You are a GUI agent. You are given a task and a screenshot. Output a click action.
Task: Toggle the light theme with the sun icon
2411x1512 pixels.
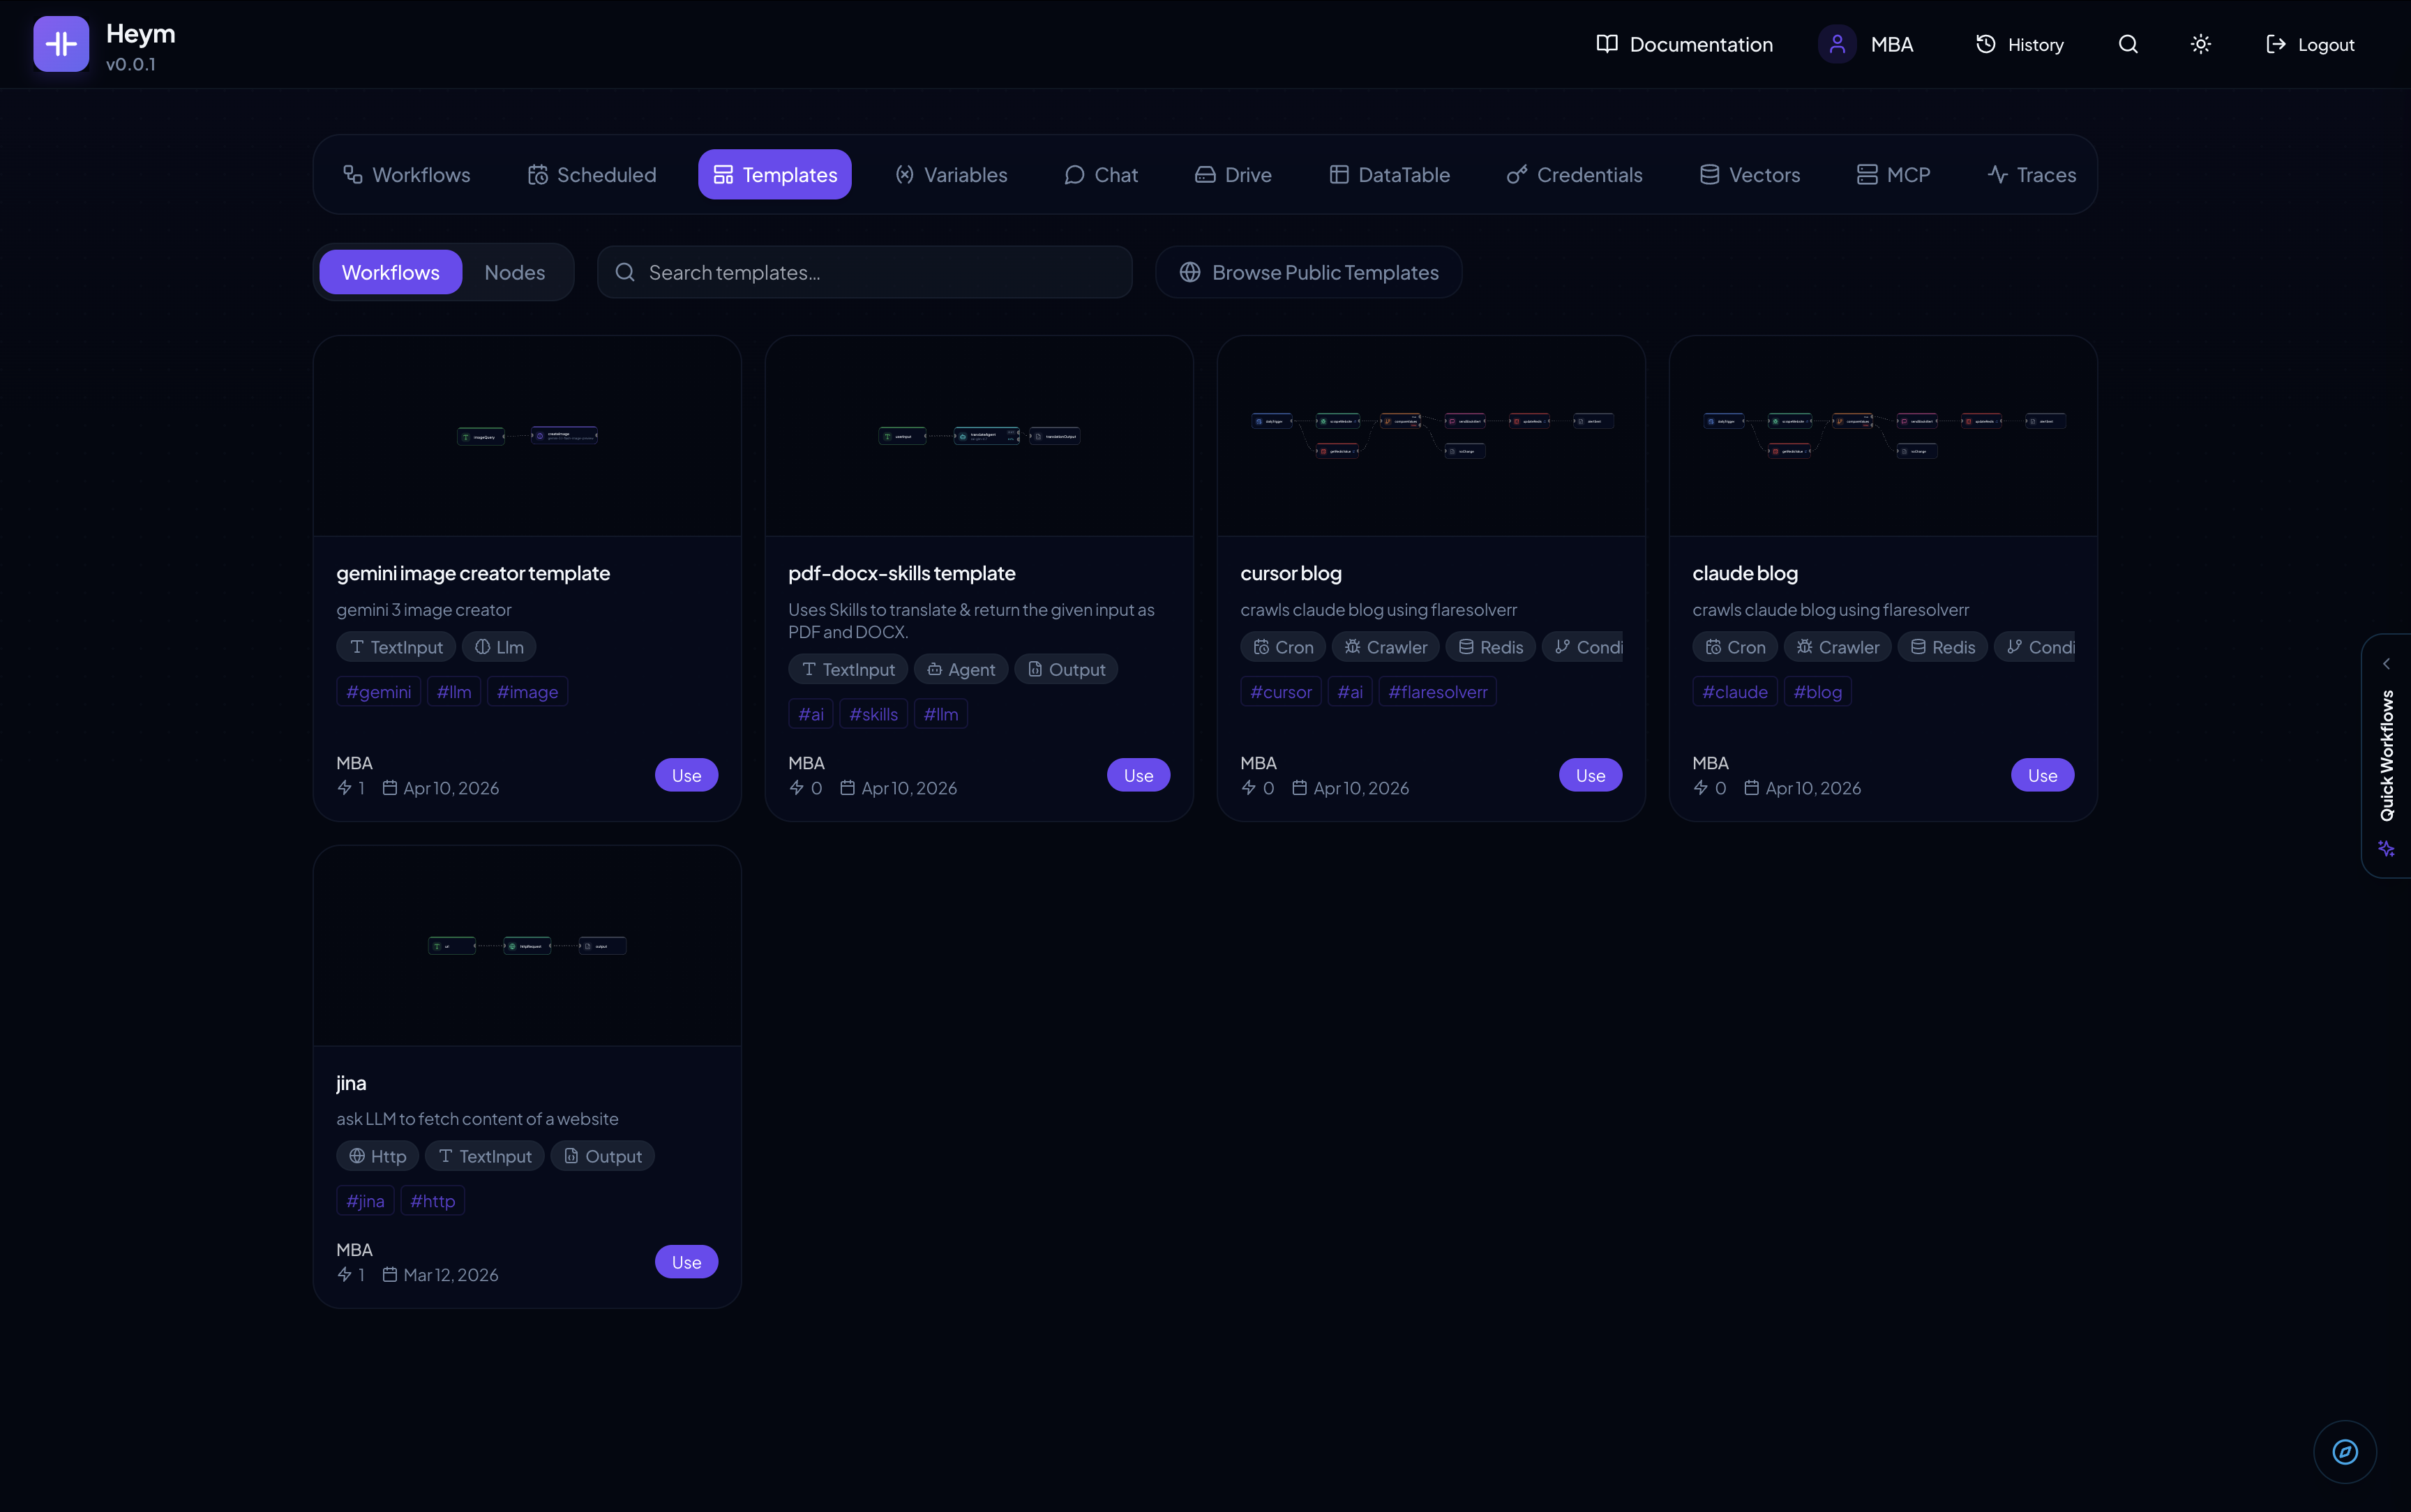(2200, 44)
